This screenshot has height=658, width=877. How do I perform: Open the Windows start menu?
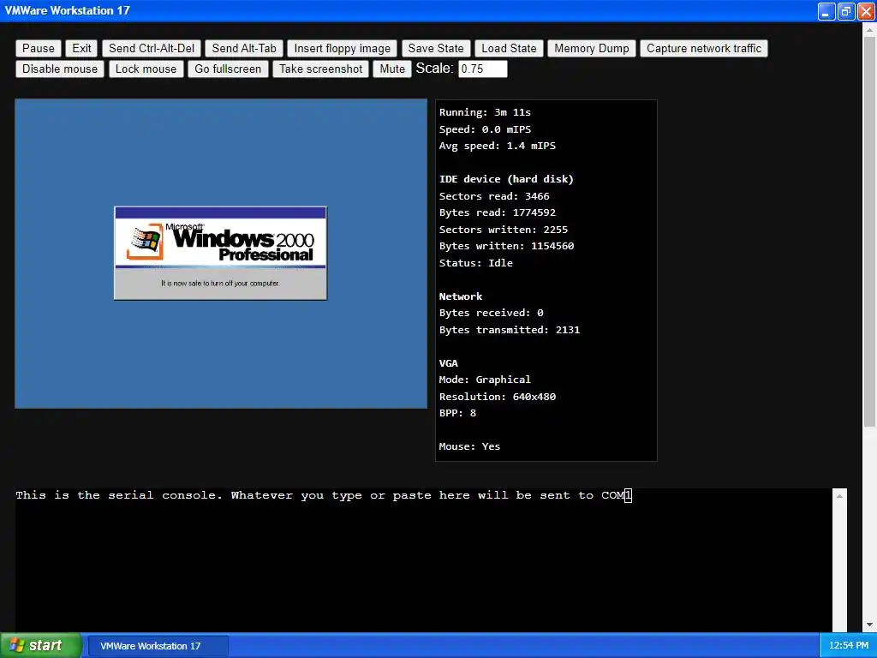tap(41, 645)
